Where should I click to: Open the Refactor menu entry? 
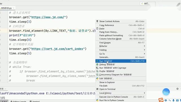point(121,46)
